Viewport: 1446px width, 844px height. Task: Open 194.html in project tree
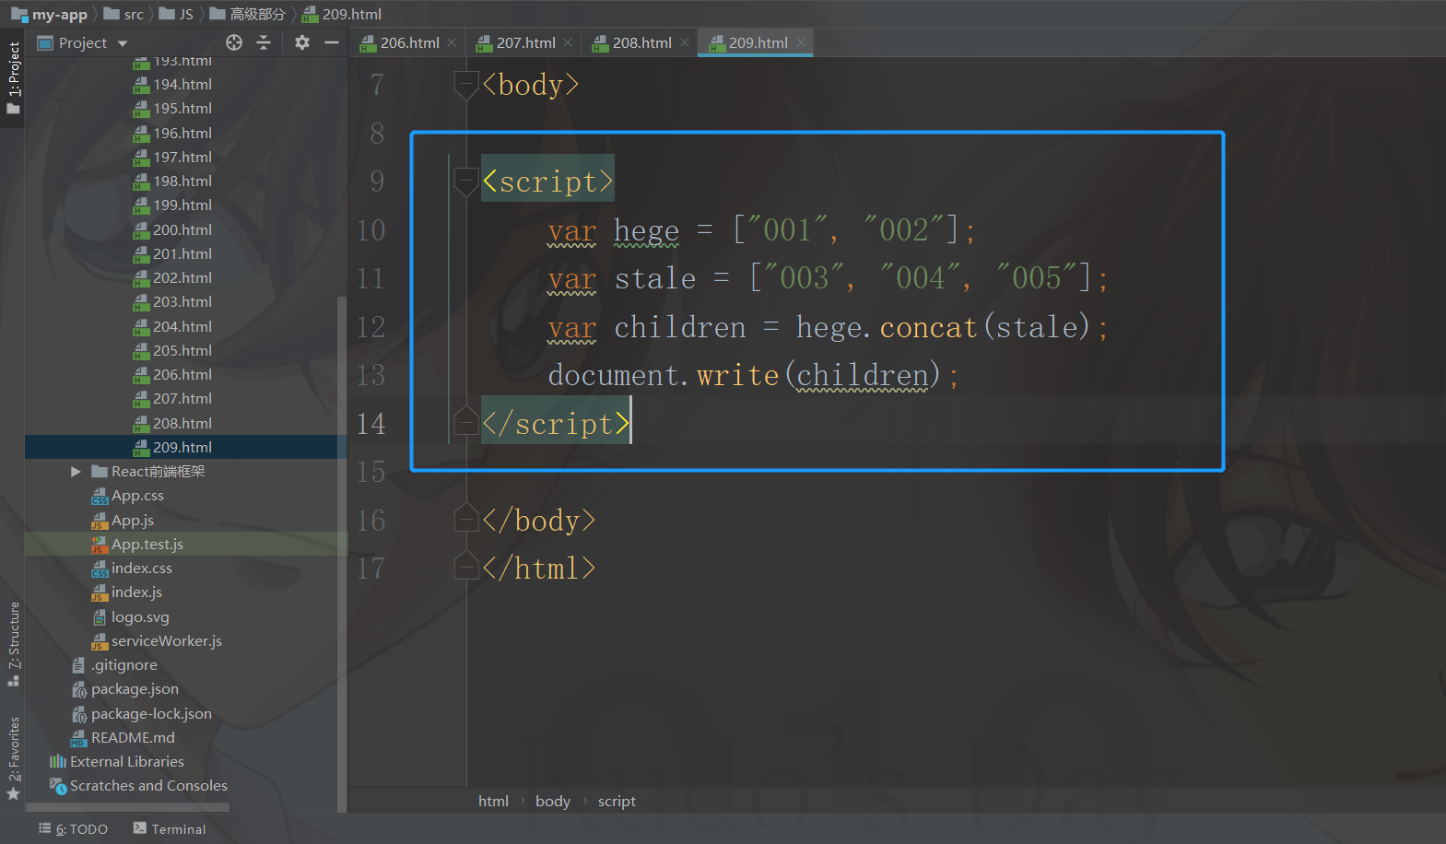(172, 85)
